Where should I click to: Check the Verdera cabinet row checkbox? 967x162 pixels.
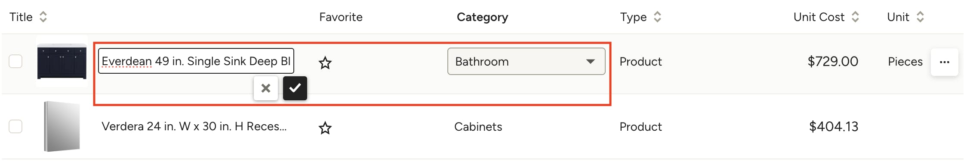15,126
